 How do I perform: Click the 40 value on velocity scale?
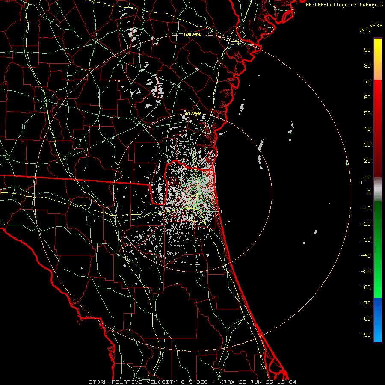click(x=367, y=129)
